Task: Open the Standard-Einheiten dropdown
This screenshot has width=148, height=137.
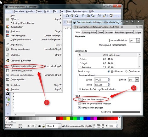Action: click(x=135, y=40)
